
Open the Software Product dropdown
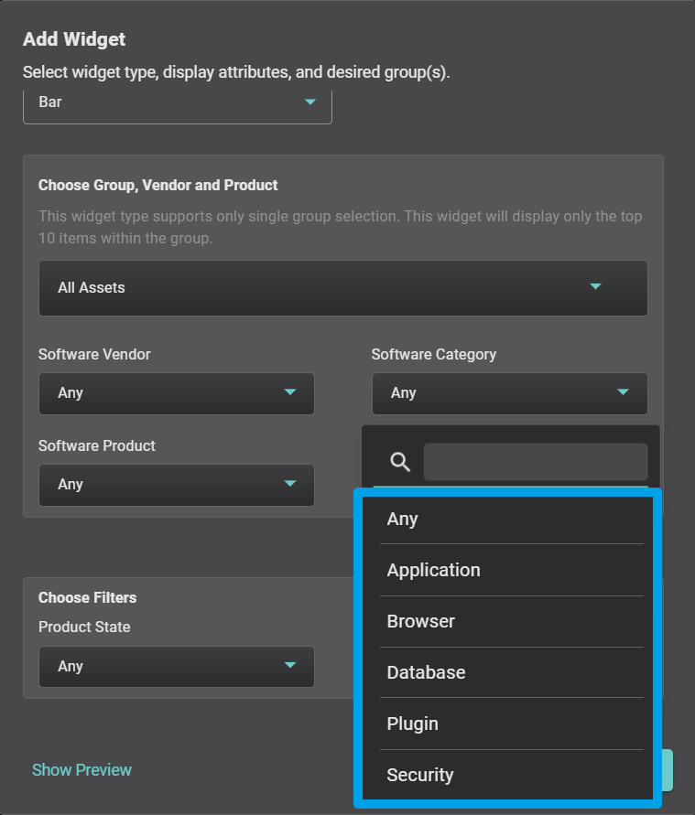176,485
